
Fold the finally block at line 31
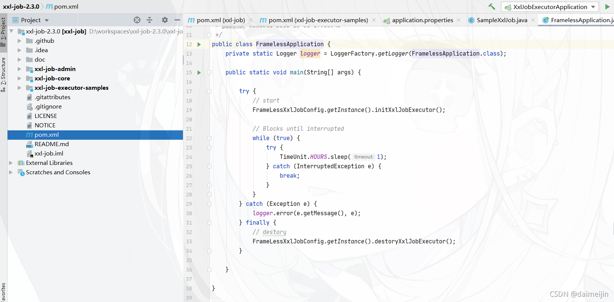[x=209, y=223]
